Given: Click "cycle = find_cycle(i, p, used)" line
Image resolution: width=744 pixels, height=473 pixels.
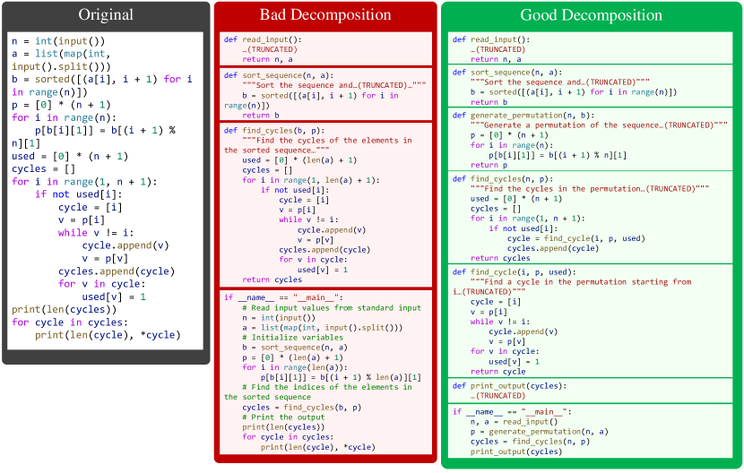Looking at the screenshot, I should coord(576,238).
